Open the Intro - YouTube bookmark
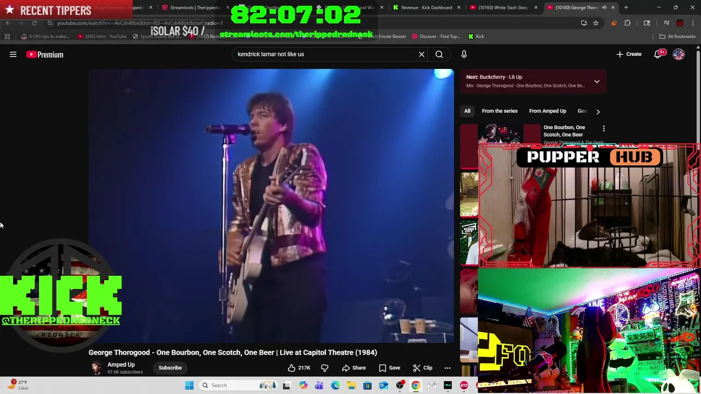 tap(102, 36)
